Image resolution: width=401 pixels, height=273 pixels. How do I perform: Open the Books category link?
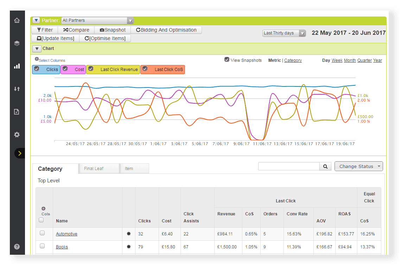pyautogui.click(x=62, y=247)
